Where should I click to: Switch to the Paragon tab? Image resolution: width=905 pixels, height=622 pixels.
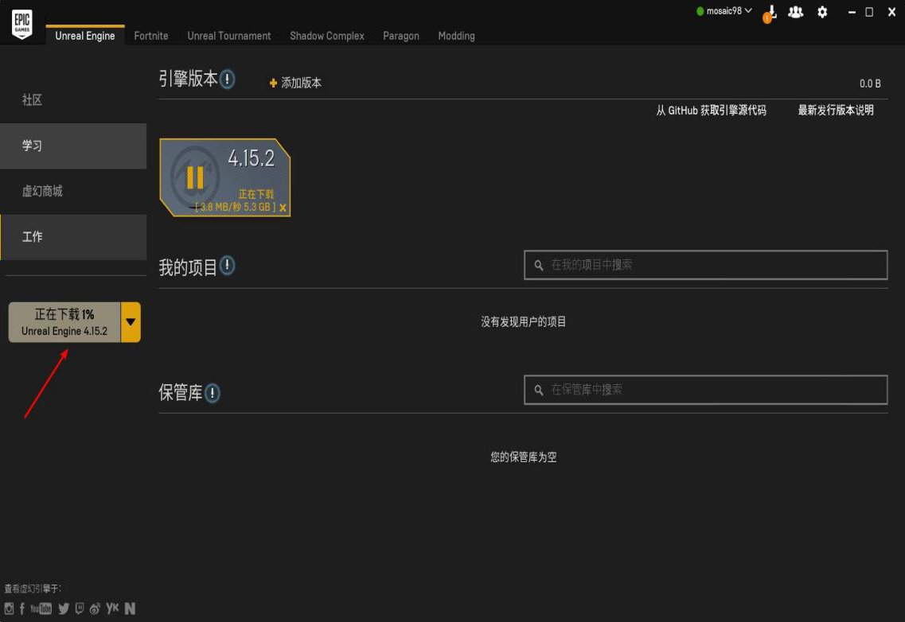tap(401, 36)
